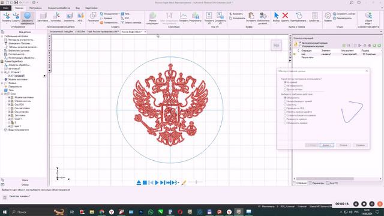Open the Файл (File) menu tab
The image size is (384, 216).
click(5, 8)
